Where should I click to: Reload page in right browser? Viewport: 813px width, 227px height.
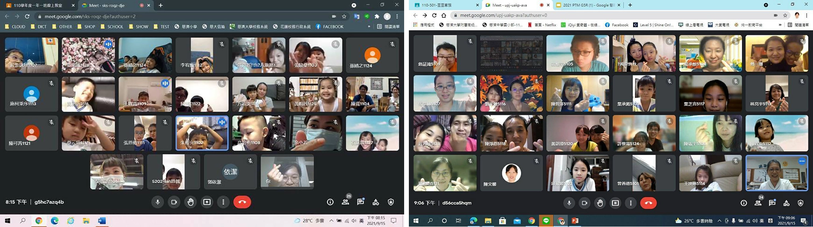tap(434, 15)
